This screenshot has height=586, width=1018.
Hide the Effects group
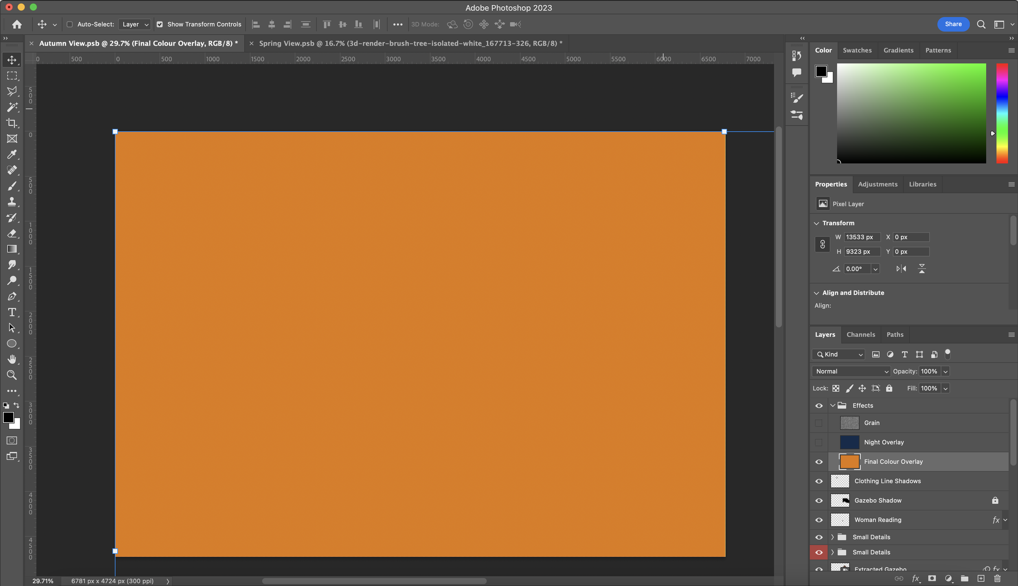click(818, 406)
